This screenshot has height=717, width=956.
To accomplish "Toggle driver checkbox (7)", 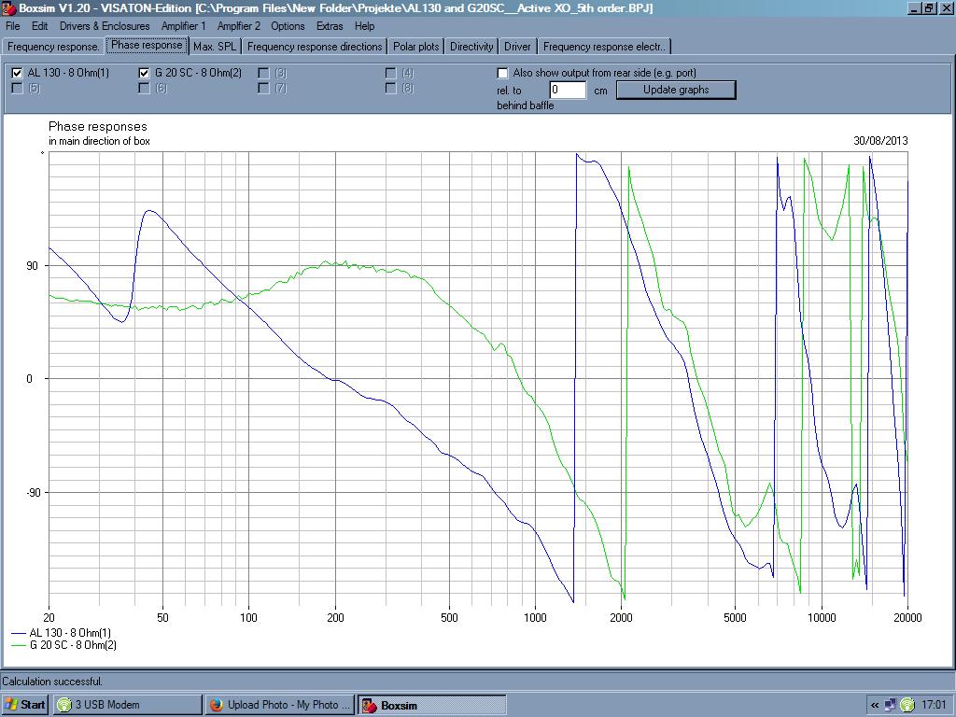I will 263,89.
